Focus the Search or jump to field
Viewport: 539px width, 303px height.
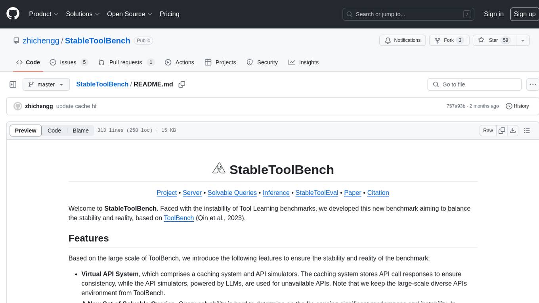(409, 14)
